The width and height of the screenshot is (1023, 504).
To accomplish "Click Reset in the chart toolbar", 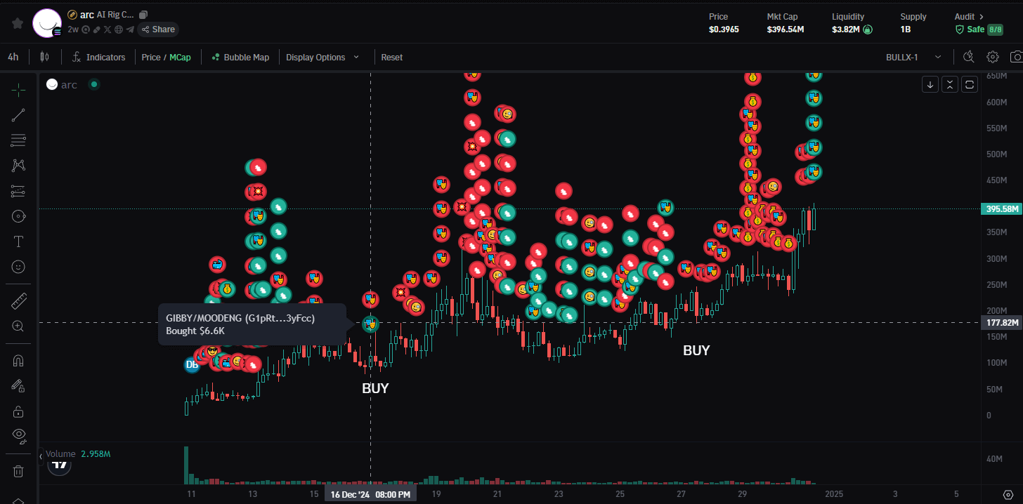I will coord(392,57).
